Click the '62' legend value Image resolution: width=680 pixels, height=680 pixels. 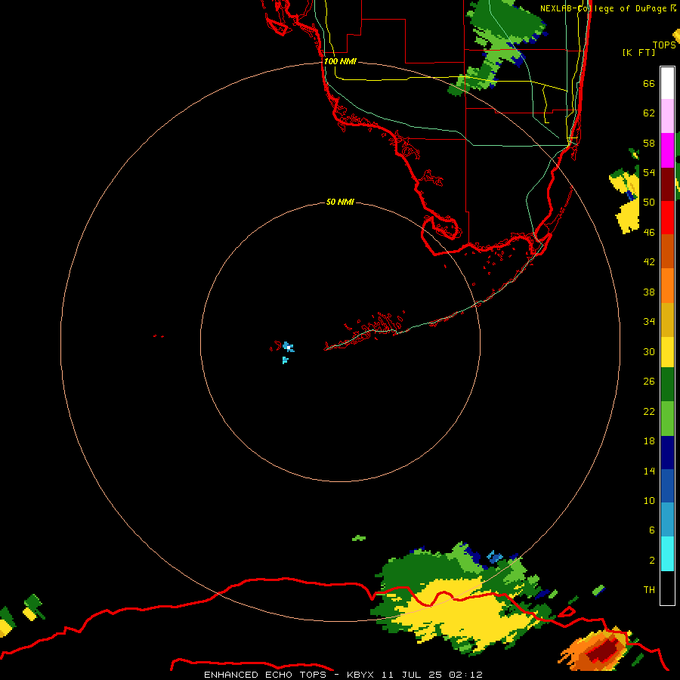coord(649,113)
